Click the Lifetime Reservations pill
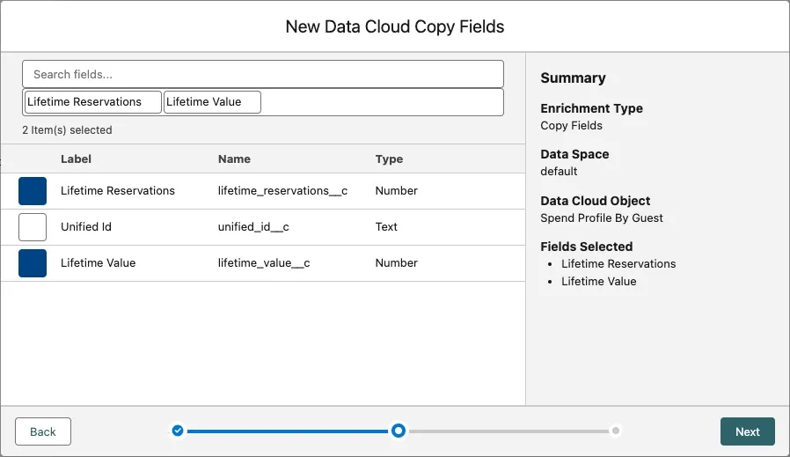The image size is (790, 457). click(x=92, y=102)
